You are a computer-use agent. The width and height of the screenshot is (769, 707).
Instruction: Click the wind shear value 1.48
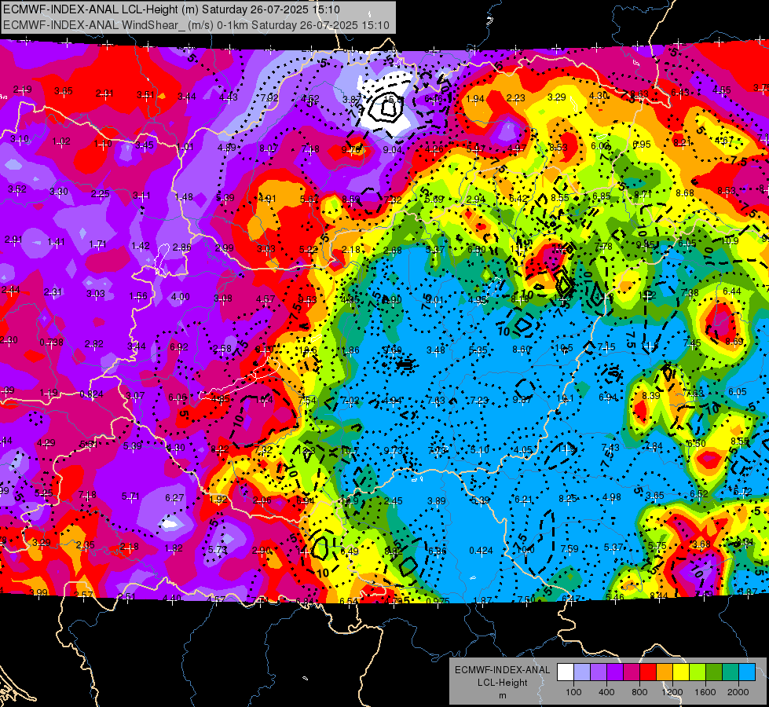pos(184,196)
